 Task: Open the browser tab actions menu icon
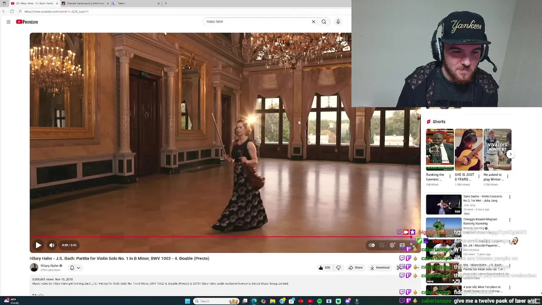(4, 3)
